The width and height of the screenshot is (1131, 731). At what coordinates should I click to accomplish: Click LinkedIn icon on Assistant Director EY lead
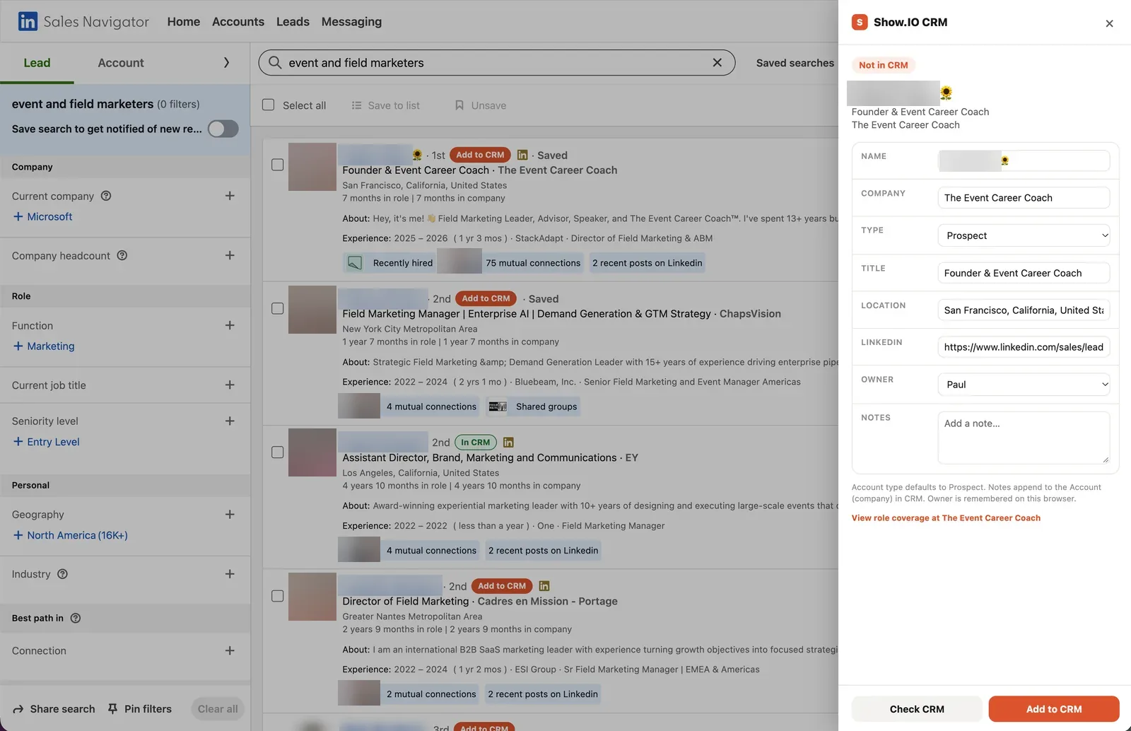[508, 443]
